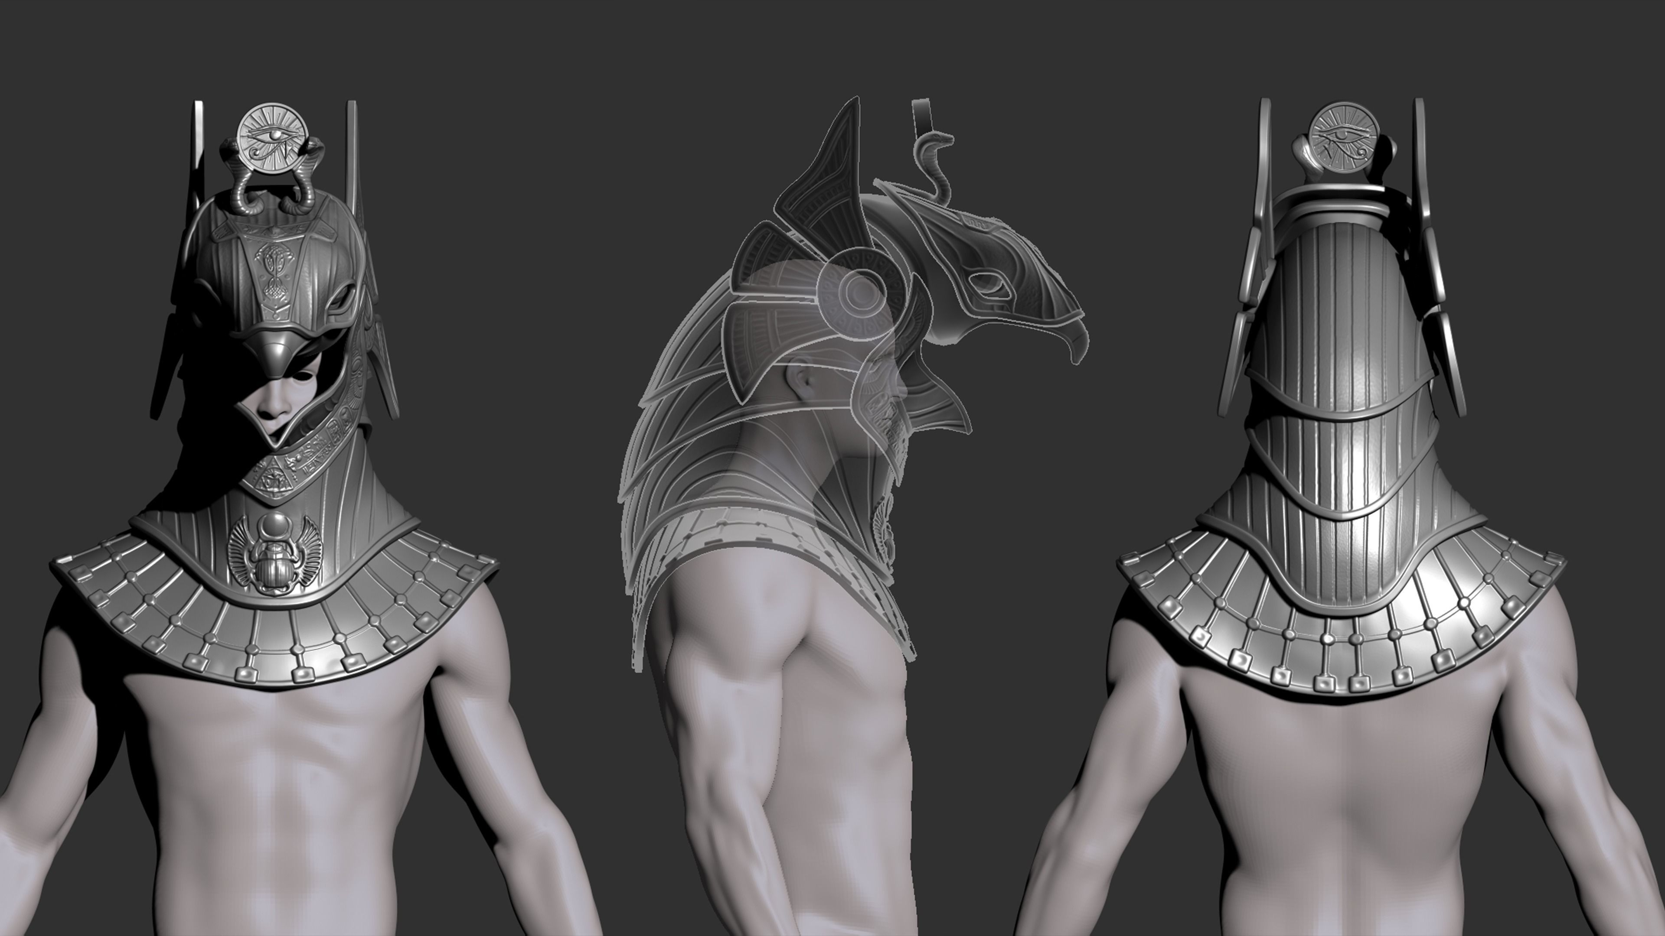Click the human ear visible in side view

coord(802,381)
